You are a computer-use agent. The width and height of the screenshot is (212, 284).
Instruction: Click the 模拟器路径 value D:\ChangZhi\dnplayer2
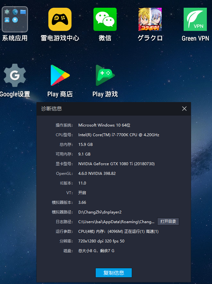pyautogui.click(x=100, y=212)
